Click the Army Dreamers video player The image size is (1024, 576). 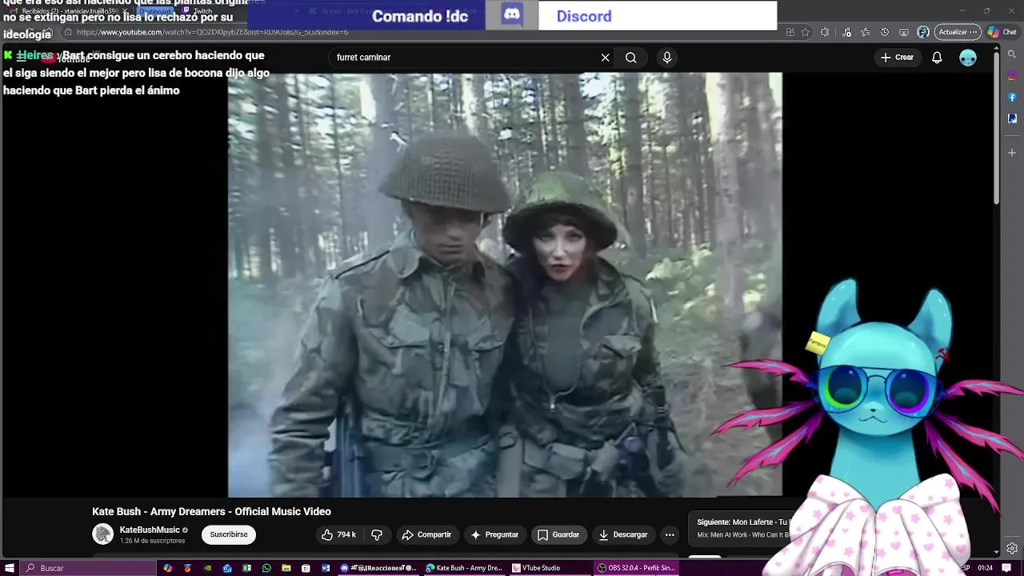click(505, 285)
